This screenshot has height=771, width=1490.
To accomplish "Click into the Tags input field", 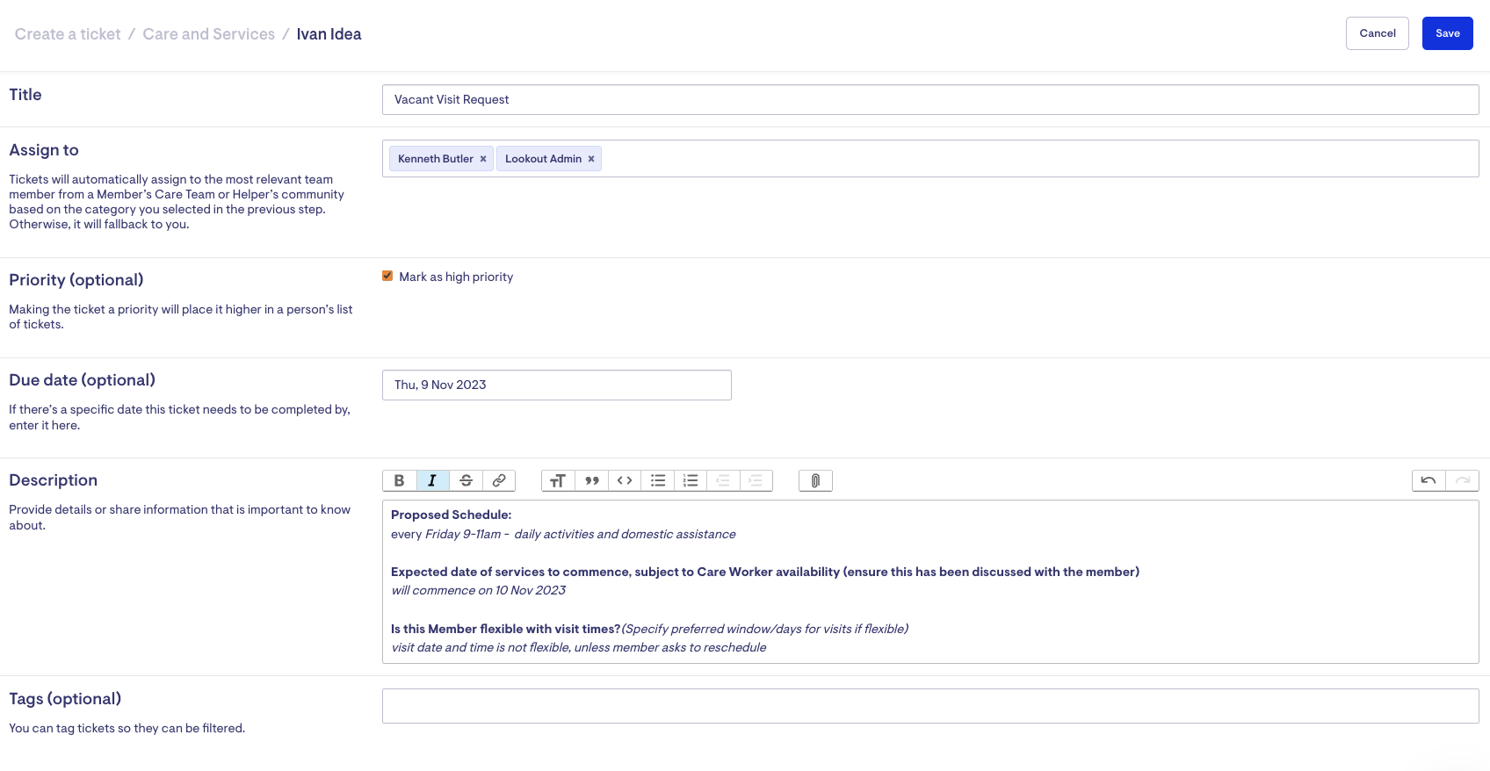I will click(929, 706).
